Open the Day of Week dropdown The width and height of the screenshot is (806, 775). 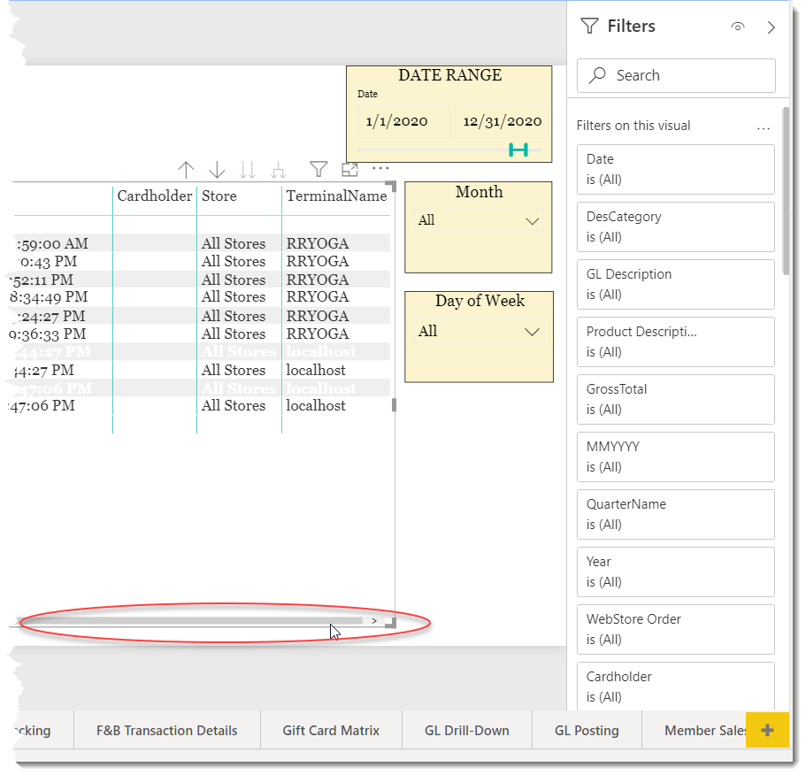(x=478, y=332)
